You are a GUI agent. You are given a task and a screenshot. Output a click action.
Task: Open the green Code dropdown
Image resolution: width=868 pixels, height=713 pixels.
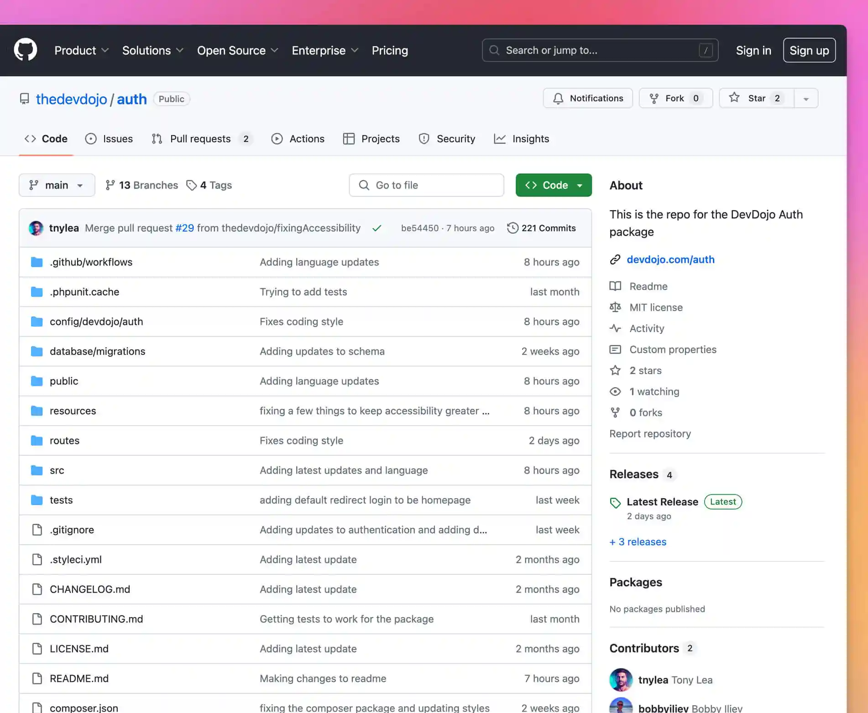pyautogui.click(x=554, y=185)
